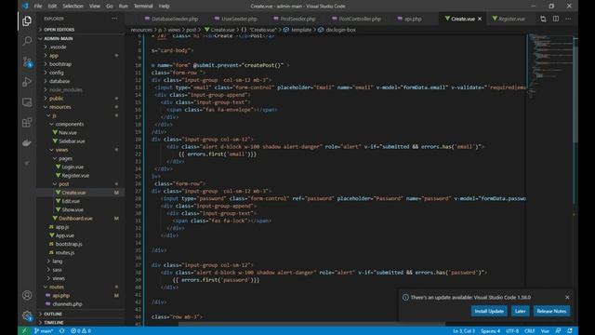The width and height of the screenshot is (595, 335).
Task: Open the Accounts icon in activity bar
Action: click(x=27, y=295)
